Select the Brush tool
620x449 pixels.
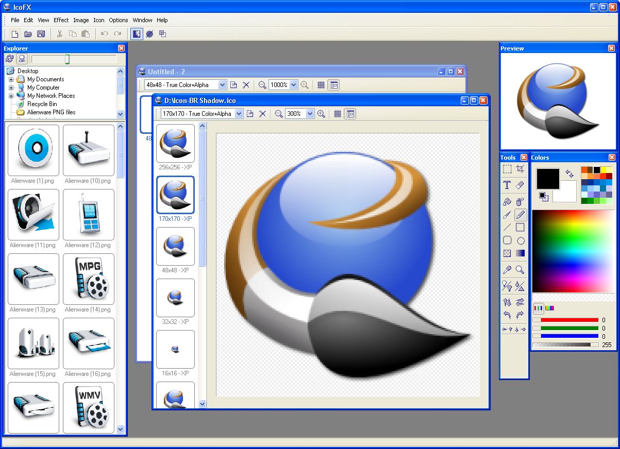coord(507,215)
